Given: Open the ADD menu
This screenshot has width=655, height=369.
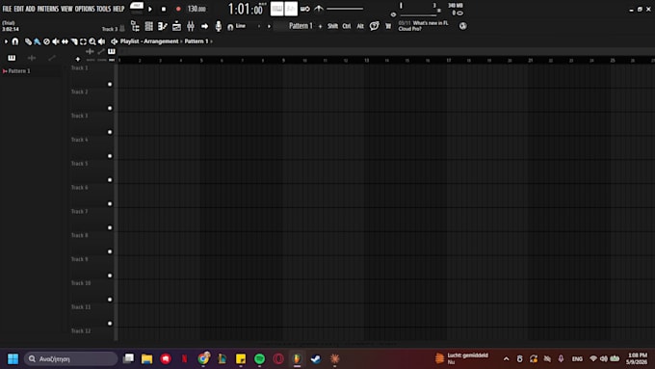Looking at the screenshot, I should (x=31, y=9).
